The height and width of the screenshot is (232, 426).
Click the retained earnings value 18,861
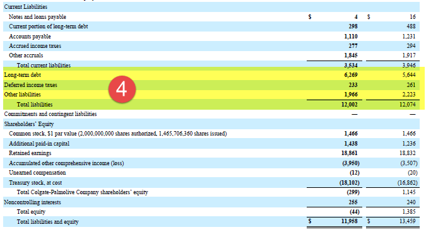pos(350,153)
